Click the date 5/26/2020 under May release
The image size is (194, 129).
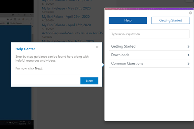coord(48,12)
